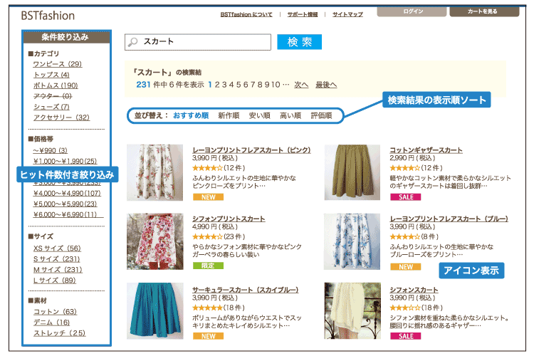Click SALE badge on シフォンスカート
Image resolution: width=534 pixels, height=356 pixels.
(405, 336)
